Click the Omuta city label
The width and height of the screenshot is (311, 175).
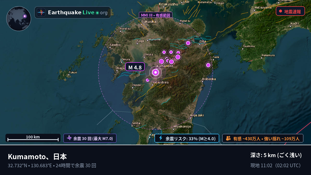click(149, 54)
